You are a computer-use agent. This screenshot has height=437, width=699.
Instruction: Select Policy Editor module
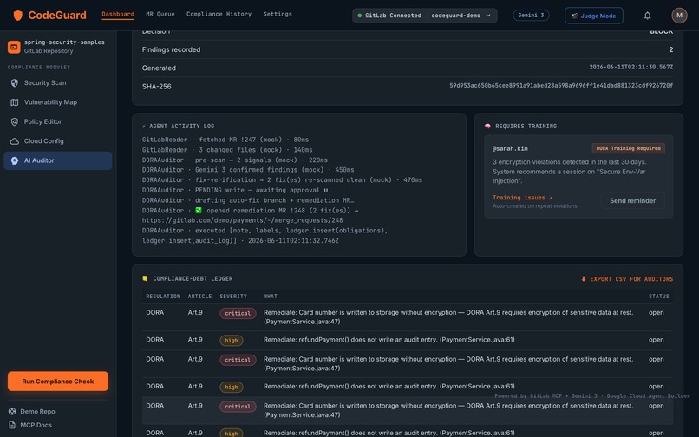coord(58,121)
